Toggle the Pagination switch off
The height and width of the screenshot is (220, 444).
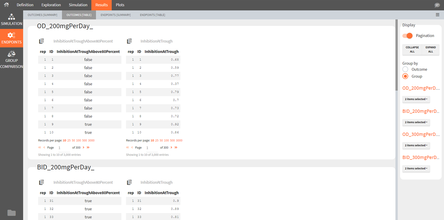(x=408, y=36)
